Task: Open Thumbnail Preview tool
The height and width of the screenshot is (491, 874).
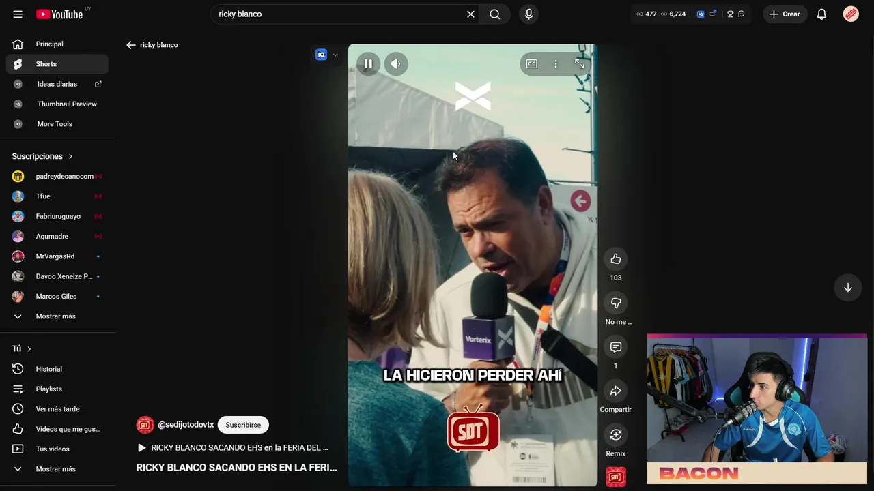Action: pos(57,104)
